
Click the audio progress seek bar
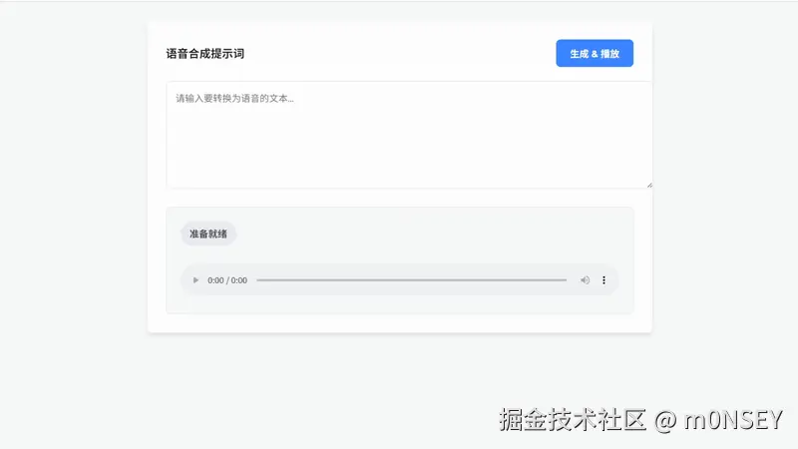tap(411, 280)
